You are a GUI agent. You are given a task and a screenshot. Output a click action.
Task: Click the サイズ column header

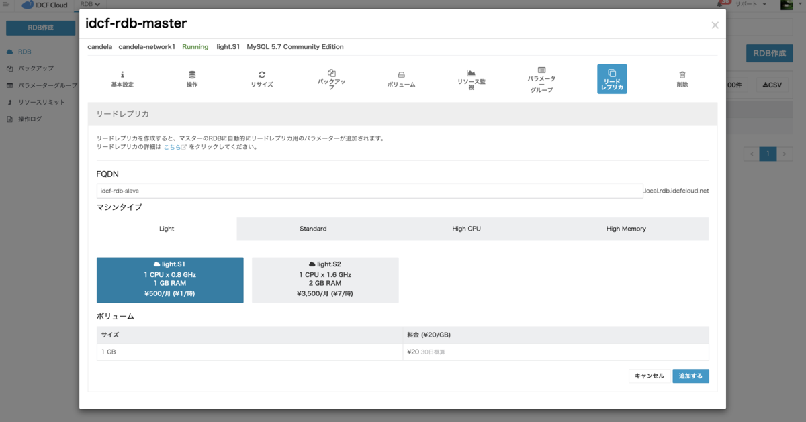coord(250,335)
